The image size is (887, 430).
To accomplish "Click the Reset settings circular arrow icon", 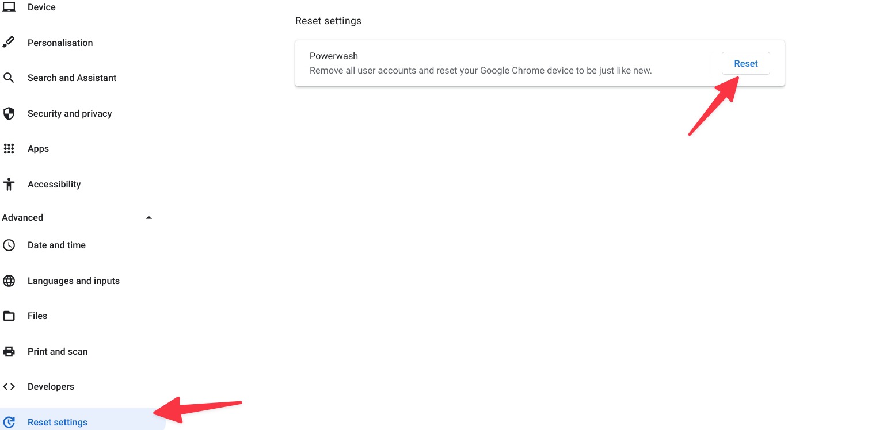I will tap(9, 422).
